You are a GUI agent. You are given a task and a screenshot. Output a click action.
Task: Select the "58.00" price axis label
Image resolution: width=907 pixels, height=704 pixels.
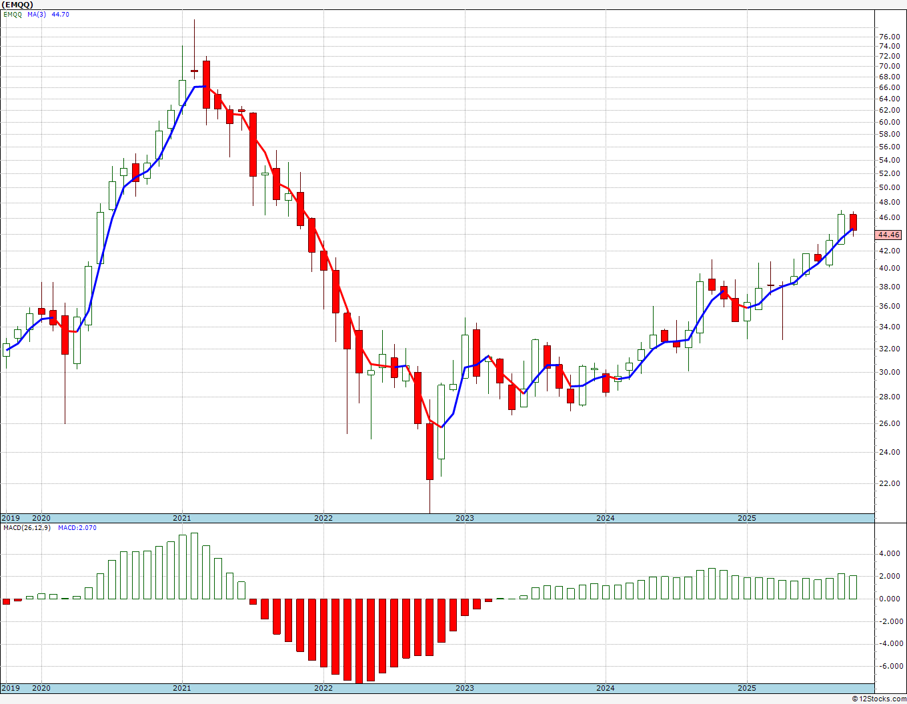point(890,134)
